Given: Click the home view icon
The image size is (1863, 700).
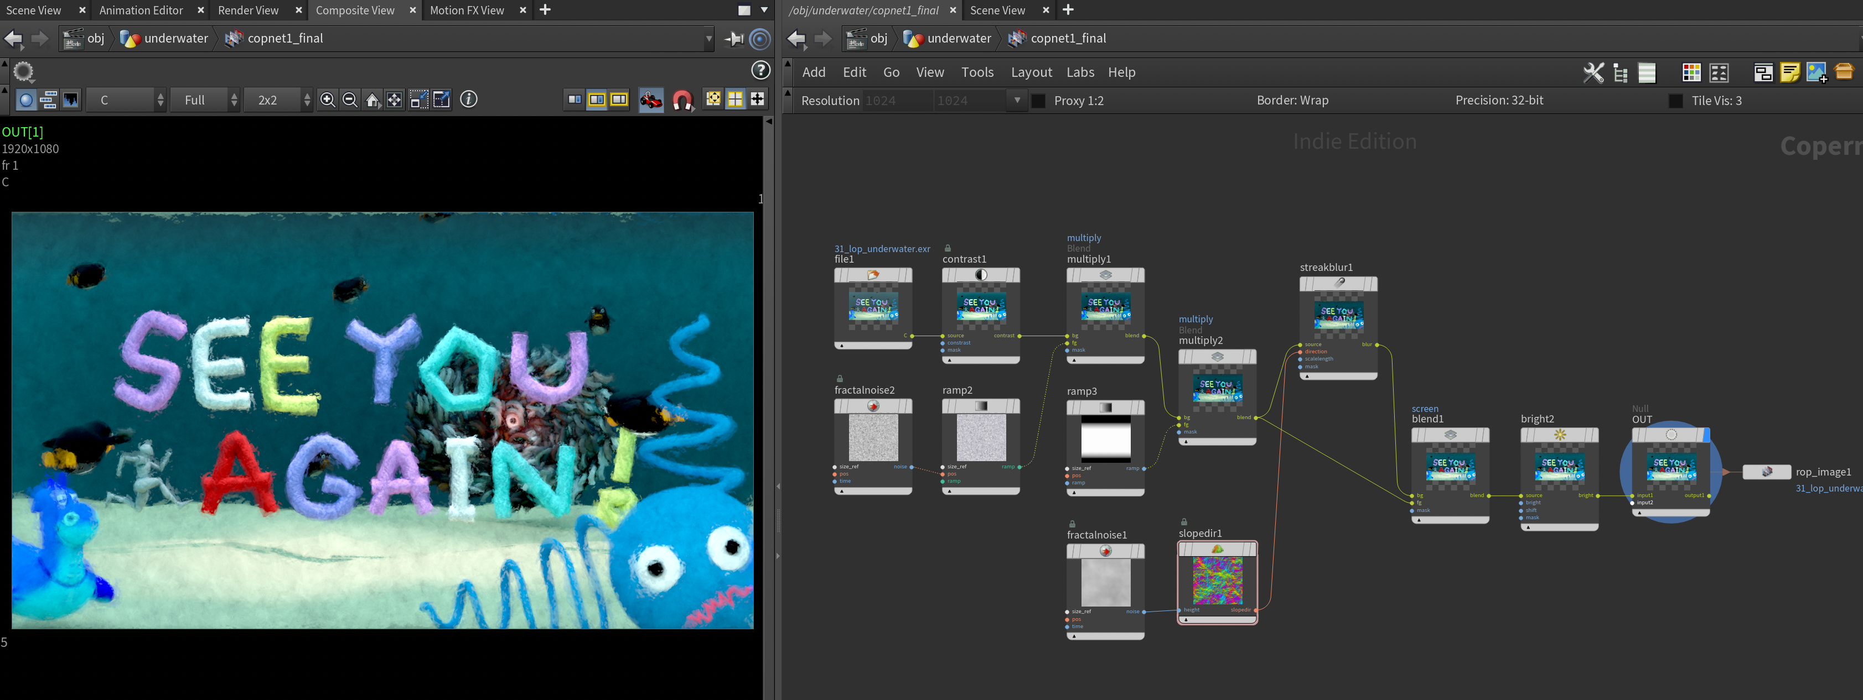Looking at the screenshot, I should [x=372, y=100].
